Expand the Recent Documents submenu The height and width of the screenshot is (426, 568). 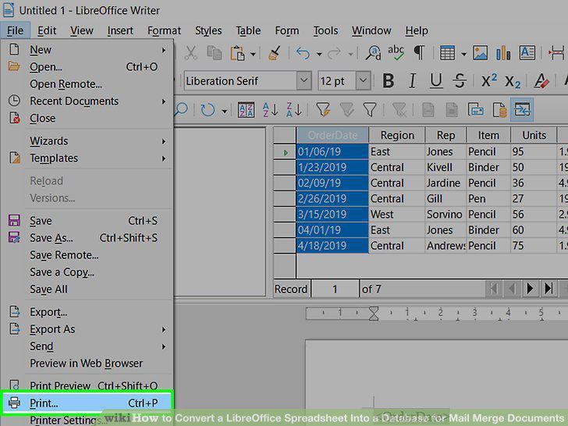(x=164, y=101)
